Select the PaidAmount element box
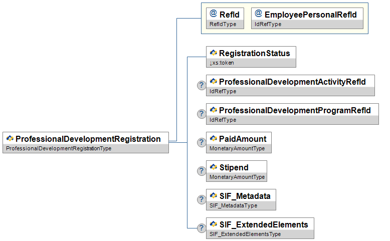This screenshot has height=241, width=390. (243, 138)
